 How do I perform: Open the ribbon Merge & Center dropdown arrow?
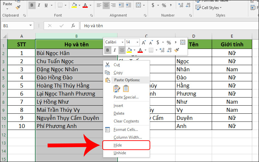(144, 5)
